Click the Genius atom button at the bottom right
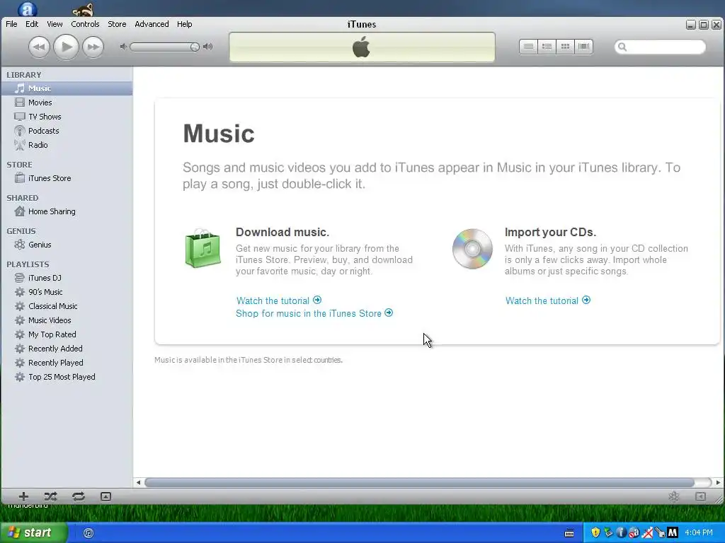Image resolution: width=725 pixels, height=543 pixels. [674, 496]
